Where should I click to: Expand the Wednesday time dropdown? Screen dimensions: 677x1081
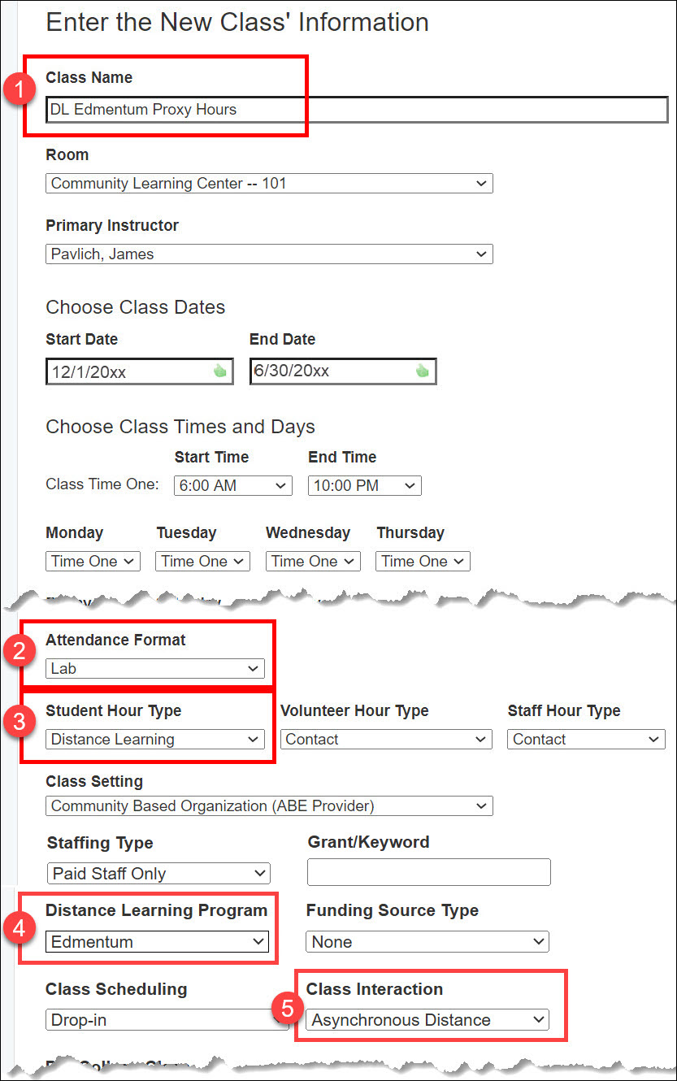[313, 562]
